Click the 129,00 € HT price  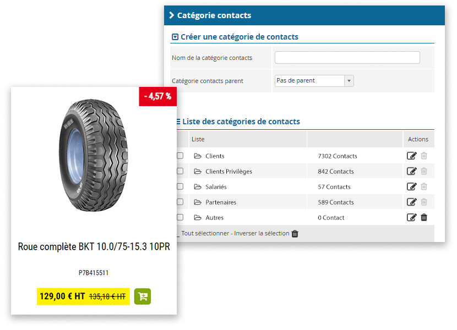pos(62,296)
